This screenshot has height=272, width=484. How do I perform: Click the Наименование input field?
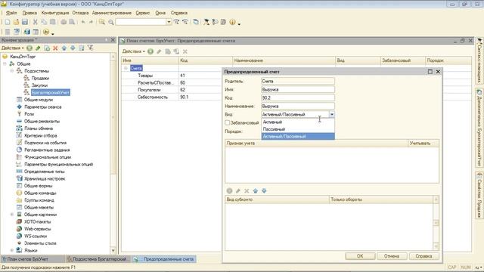[297, 106]
